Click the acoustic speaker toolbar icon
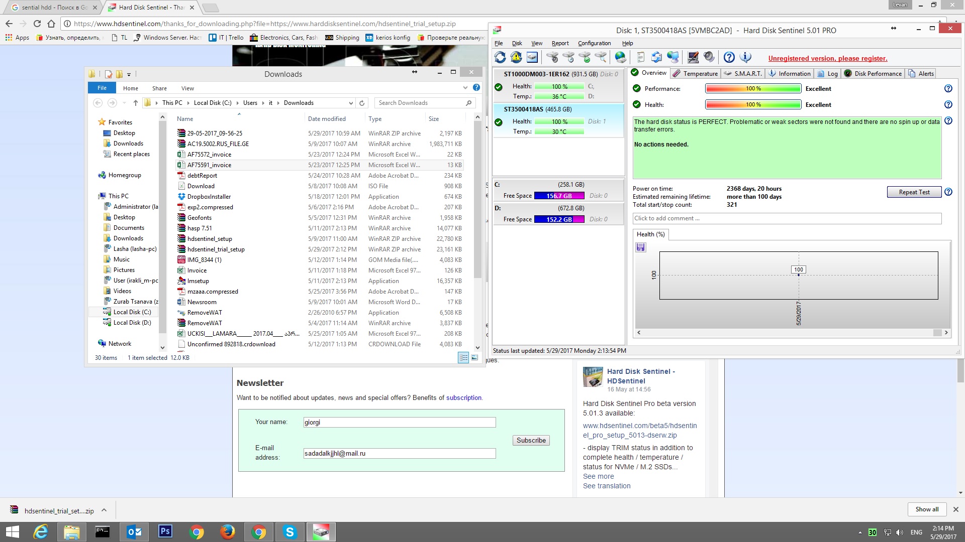The width and height of the screenshot is (965, 542). coord(709,57)
